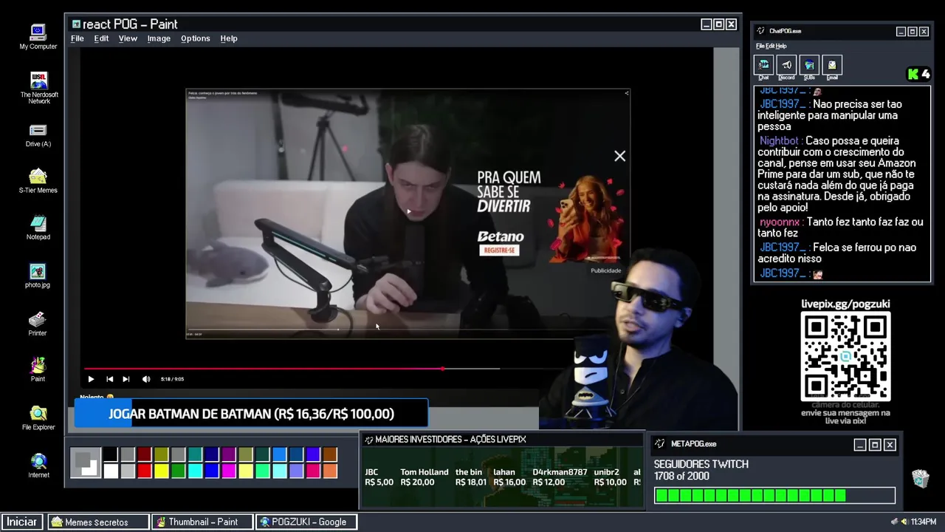The image size is (945, 532).
Task: Select the teal color swatch
Action: pos(195,455)
